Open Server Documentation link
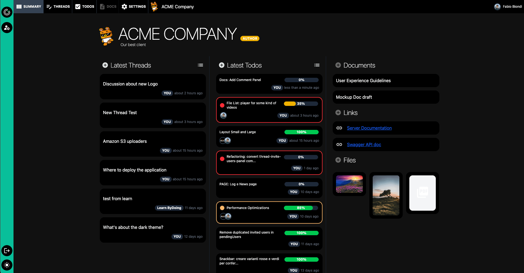 click(369, 128)
